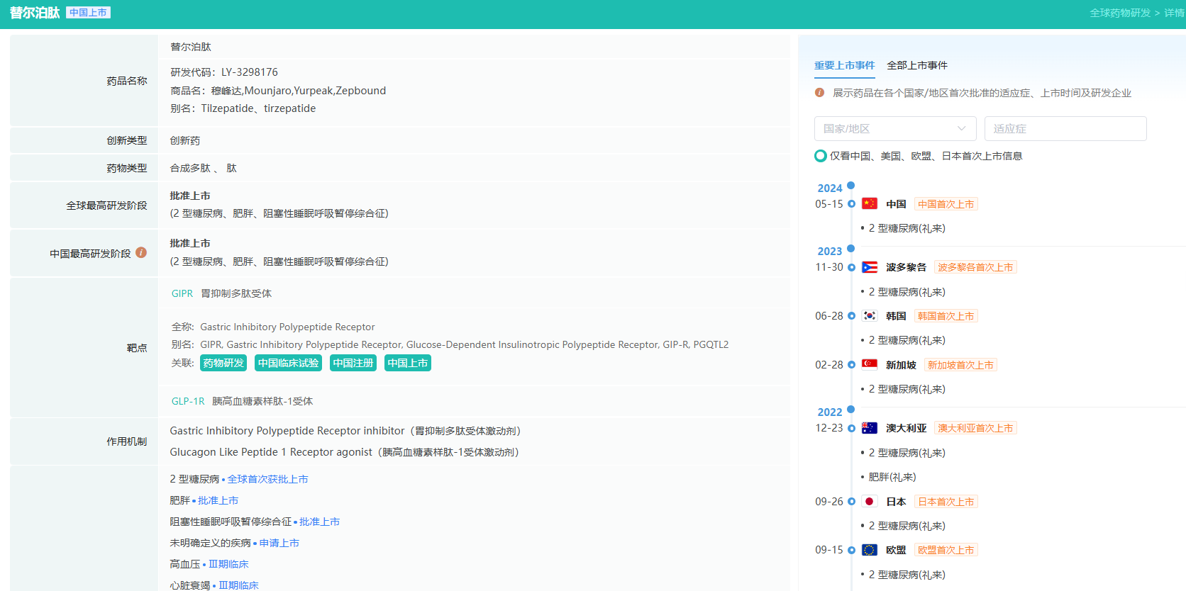Click the trade names line with Mounjaro

coord(278,91)
